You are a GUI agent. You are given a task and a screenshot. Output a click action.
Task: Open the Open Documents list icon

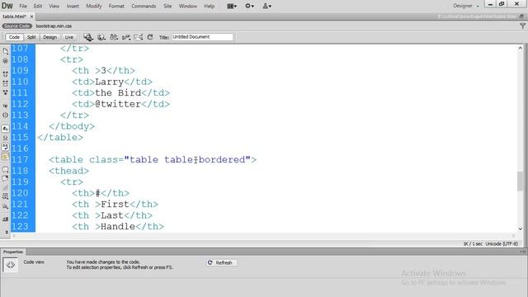pos(6,51)
